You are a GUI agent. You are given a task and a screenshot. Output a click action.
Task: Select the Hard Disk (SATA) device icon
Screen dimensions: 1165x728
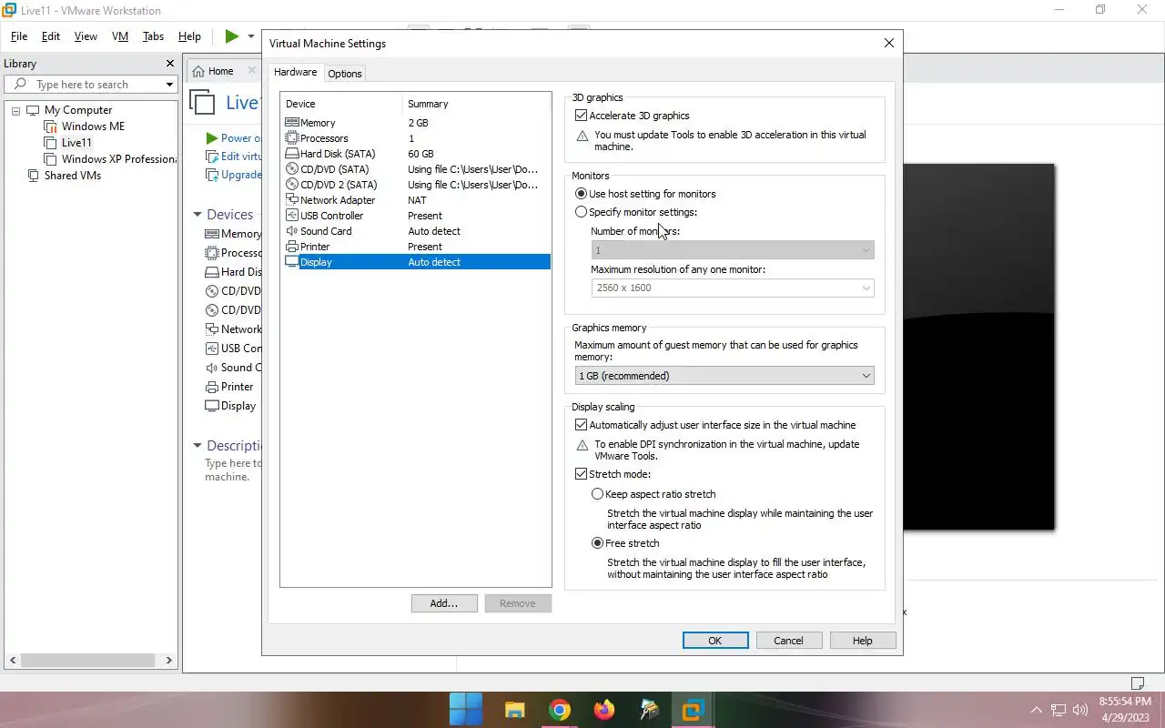tap(292, 154)
